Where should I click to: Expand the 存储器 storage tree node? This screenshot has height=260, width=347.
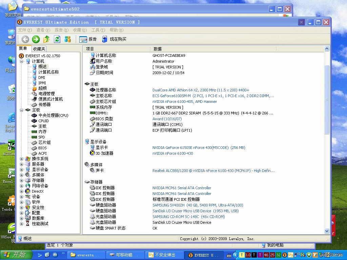[22, 180]
